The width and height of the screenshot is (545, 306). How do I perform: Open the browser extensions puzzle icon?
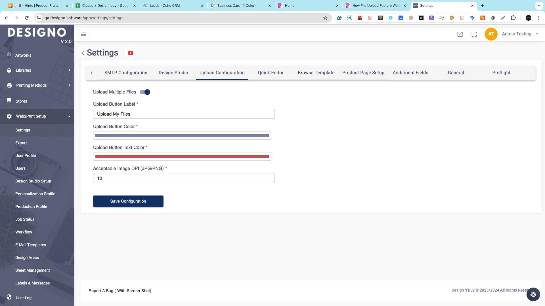(x=513, y=18)
